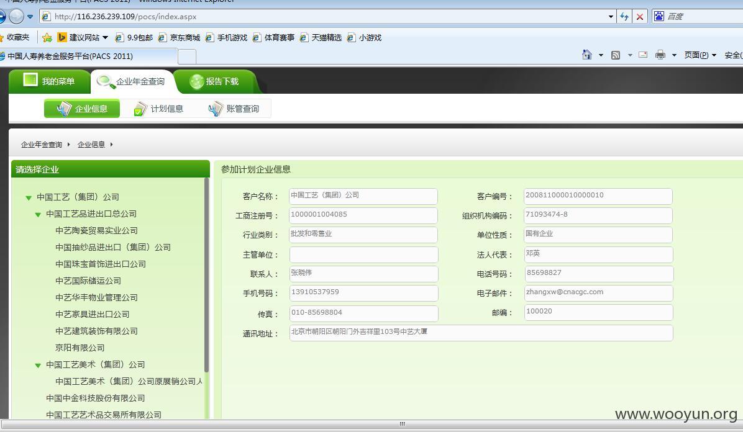
Task: Click into the 百度 search box
Action: point(704,17)
